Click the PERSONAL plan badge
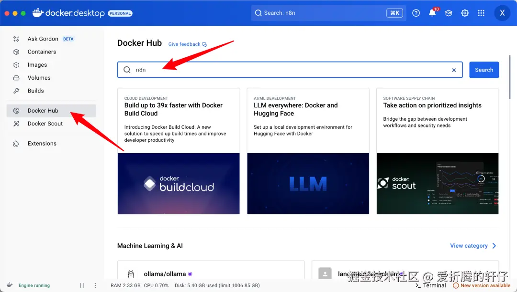Viewport: 517px width, 292px height. point(120,13)
